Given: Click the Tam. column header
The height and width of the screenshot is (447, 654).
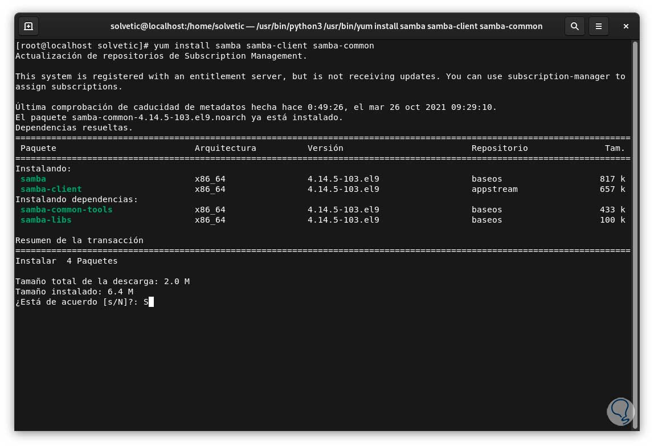Looking at the screenshot, I should tap(615, 148).
